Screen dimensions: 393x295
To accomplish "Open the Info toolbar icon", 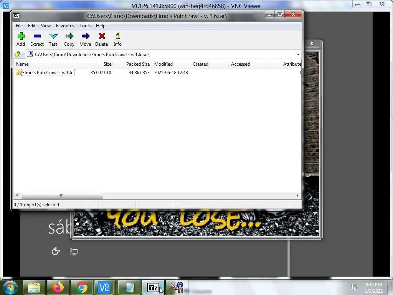I will point(117,36).
